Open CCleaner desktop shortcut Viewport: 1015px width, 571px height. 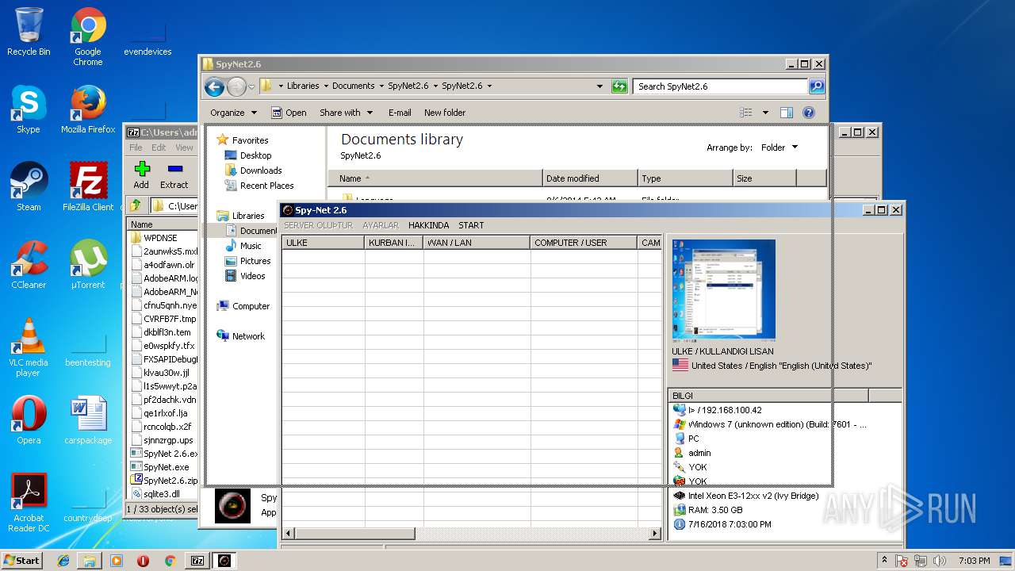tap(29, 265)
